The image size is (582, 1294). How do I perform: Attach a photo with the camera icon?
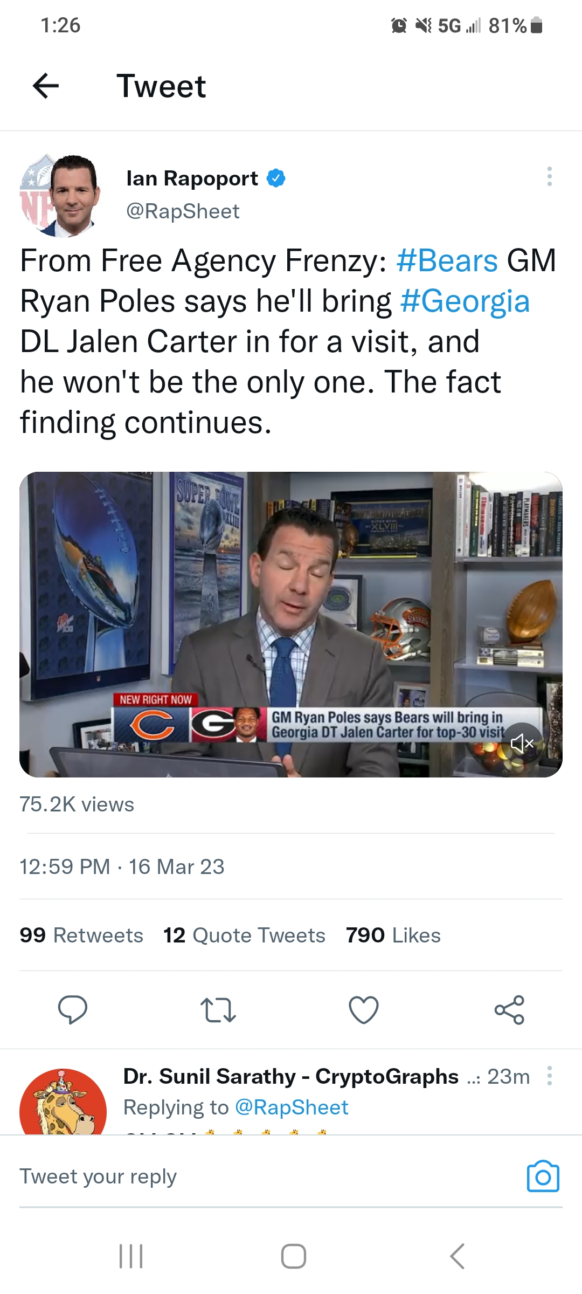point(543,1176)
